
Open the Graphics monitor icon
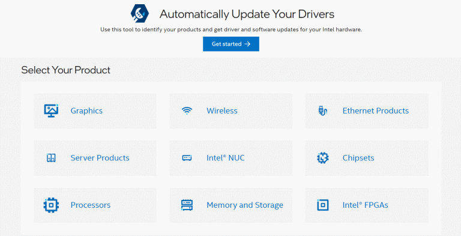(51, 111)
